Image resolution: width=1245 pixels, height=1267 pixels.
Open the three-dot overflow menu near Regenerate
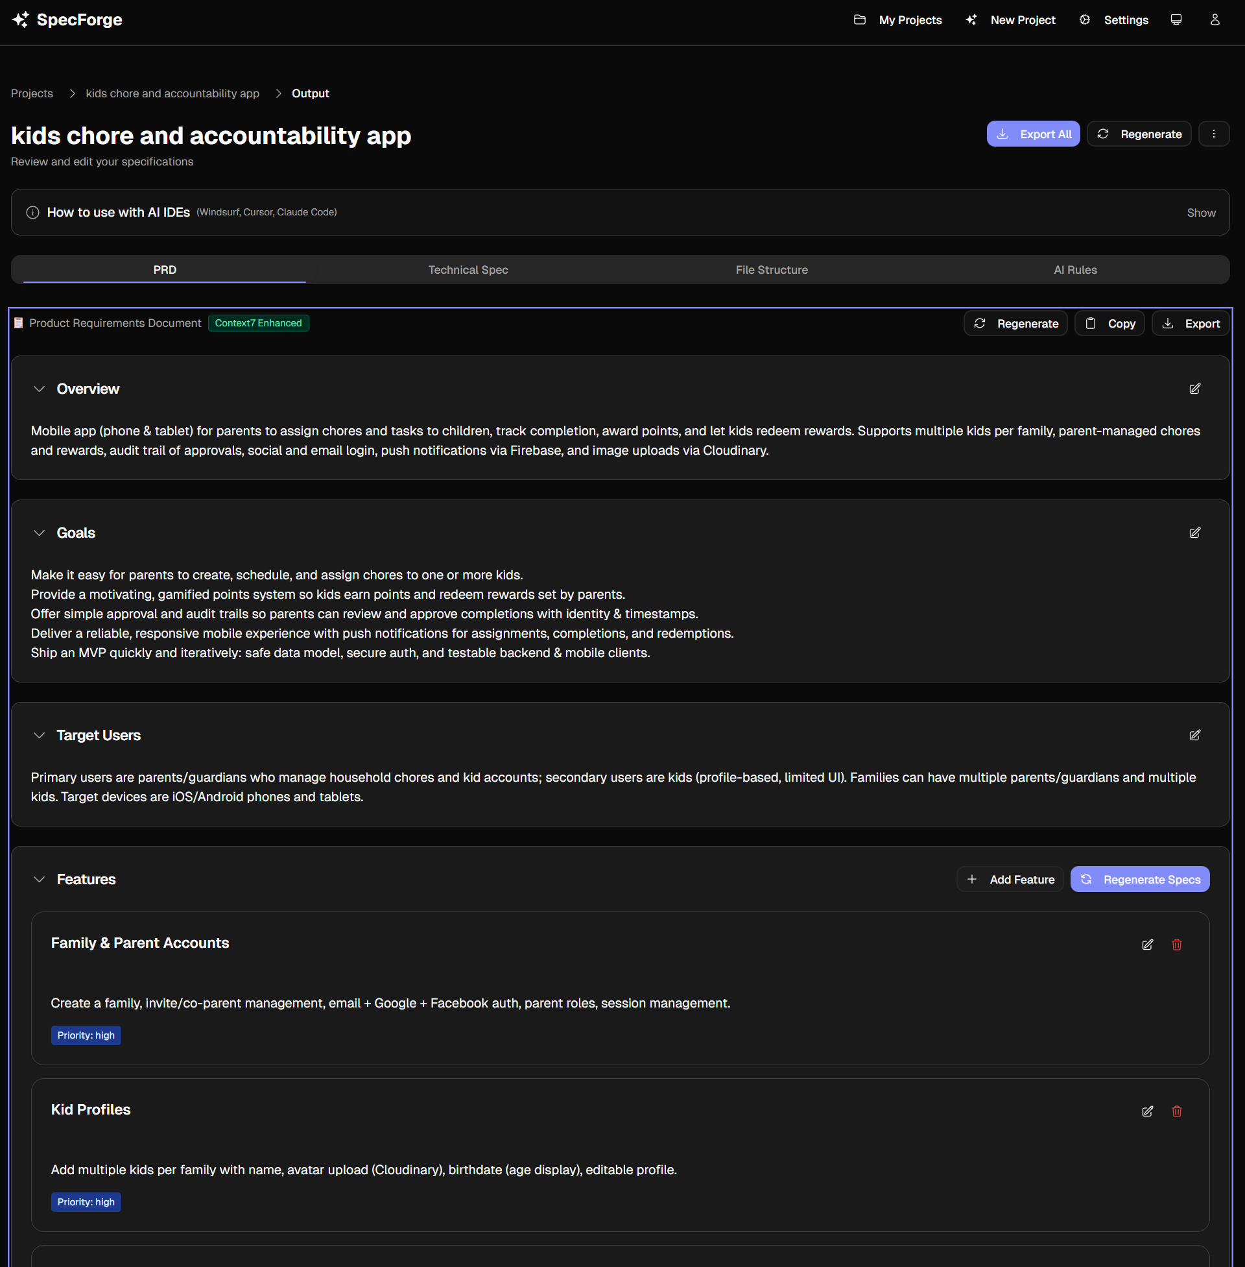click(1214, 134)
